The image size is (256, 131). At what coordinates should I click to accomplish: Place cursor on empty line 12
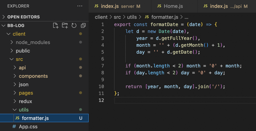click(x=175, y=100)
